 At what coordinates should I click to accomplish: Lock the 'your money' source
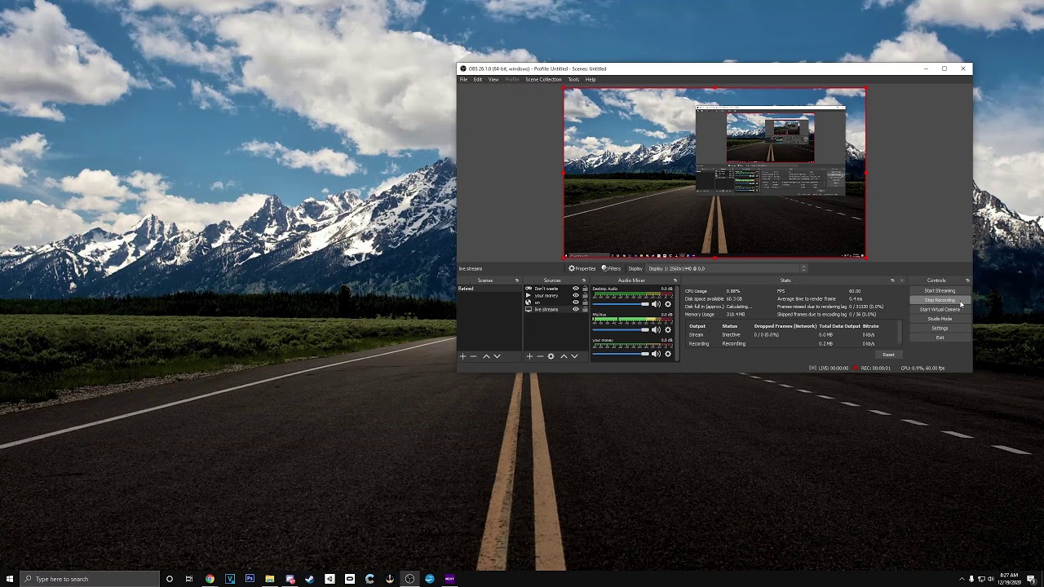tap(585, 295)
